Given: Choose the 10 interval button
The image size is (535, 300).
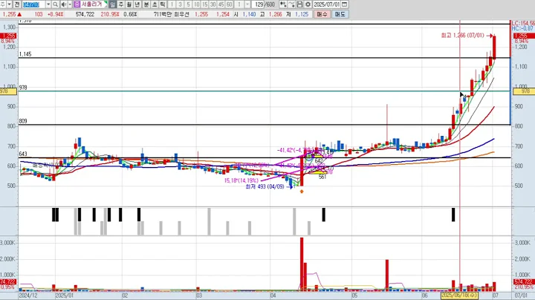Looking at the screenshot, I should point(196,4).
